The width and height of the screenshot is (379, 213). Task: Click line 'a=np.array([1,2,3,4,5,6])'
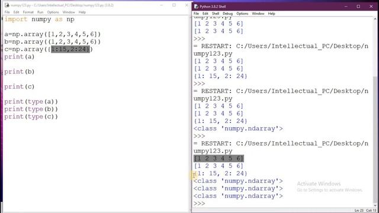pyautogui.click(x=53, y=34)
